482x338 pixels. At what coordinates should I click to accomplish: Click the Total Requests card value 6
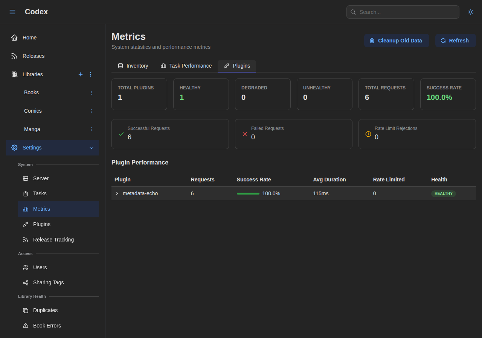tap(367, 97)
